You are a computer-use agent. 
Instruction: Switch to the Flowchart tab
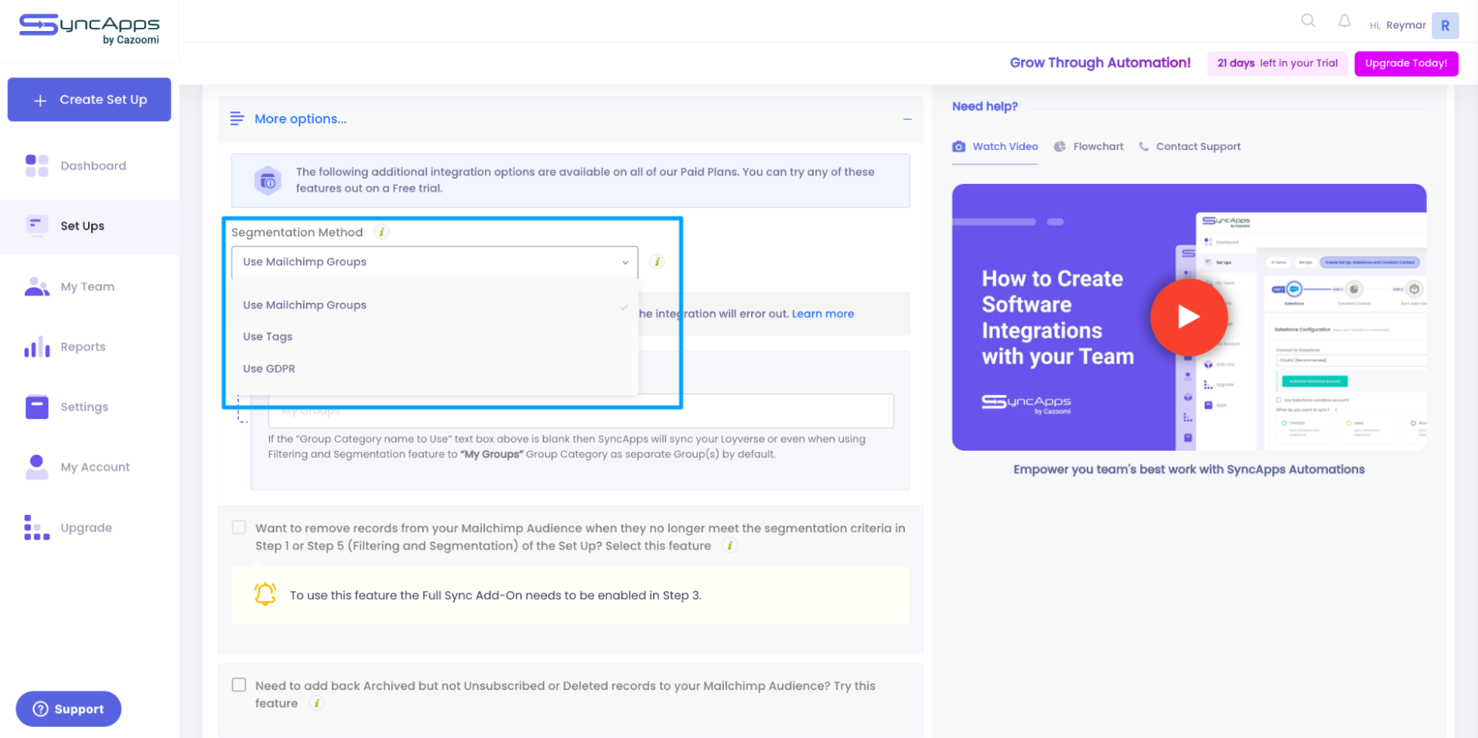coord(1088,146)
